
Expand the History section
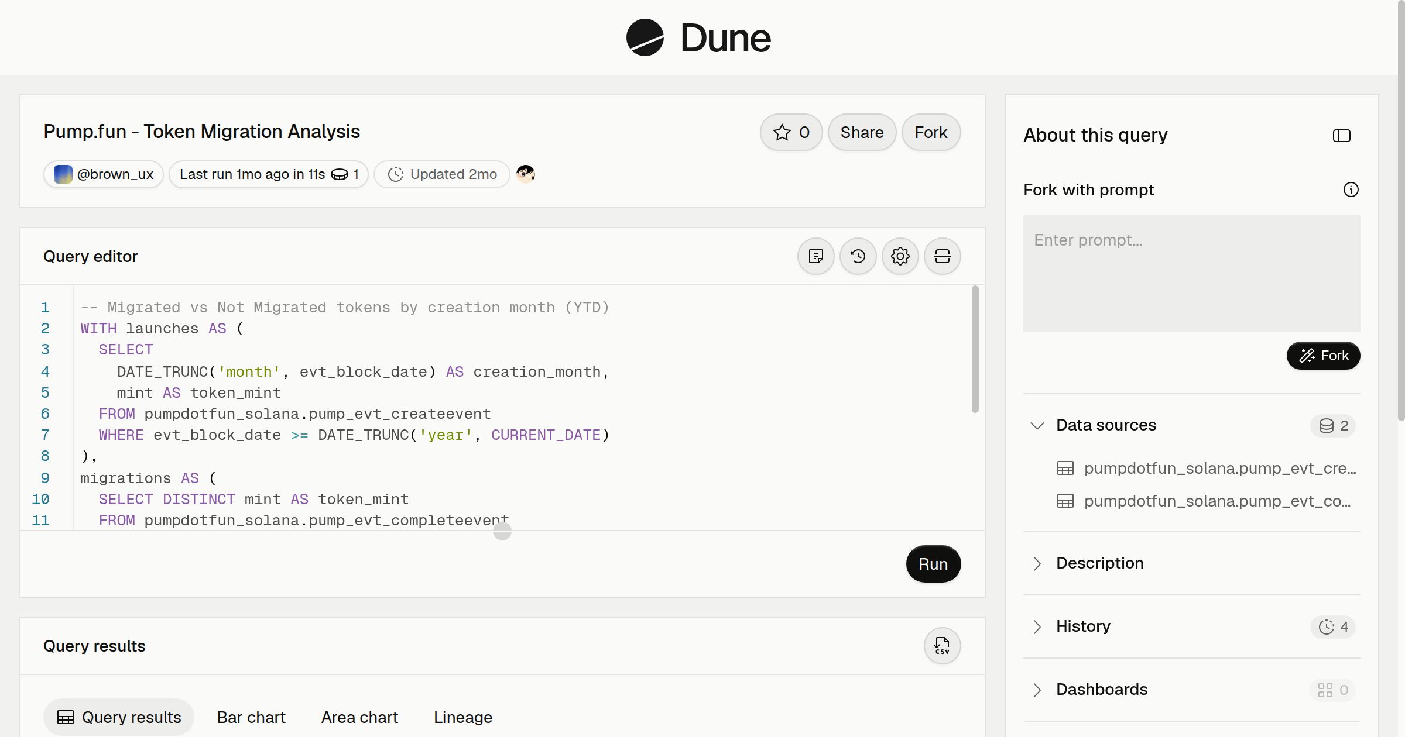pos(1037,626)
